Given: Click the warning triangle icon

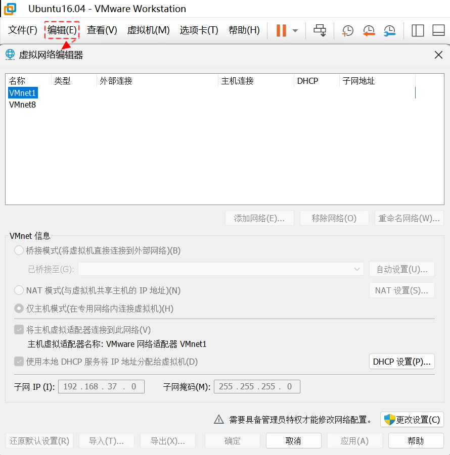Looking at the screenshot, I should tap(219, 419).
